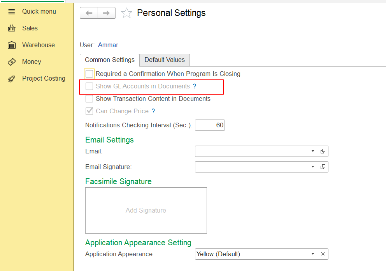Viewport: 386px width, 271px height.
Task: Open the Email Signature open-form icon
Action: [323, 167]
